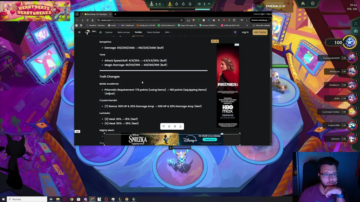Open the Team Builder tab
360x202 pixels.
click(x=153, y=32)
